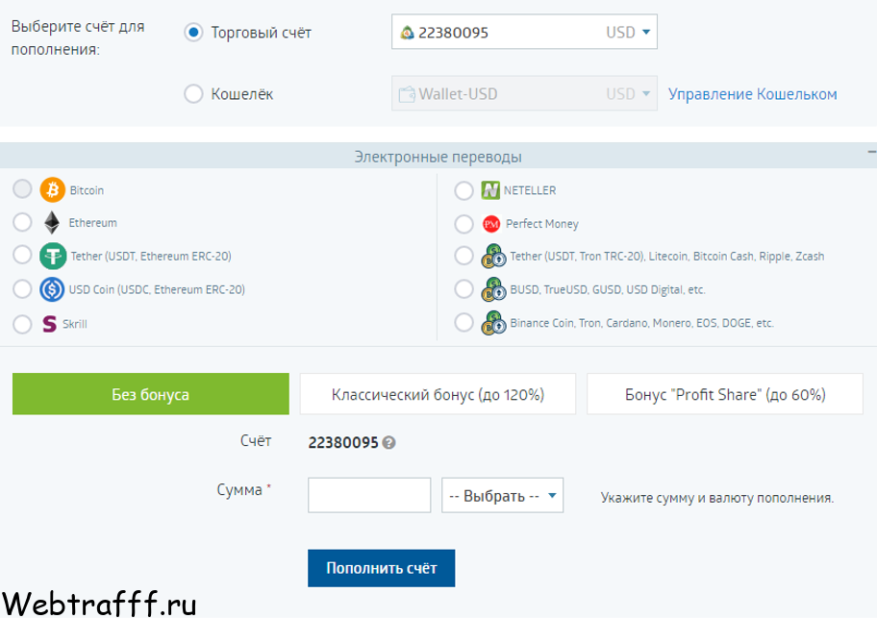
Task: Click the Пополнить счёт button
Action: point(382,568)
